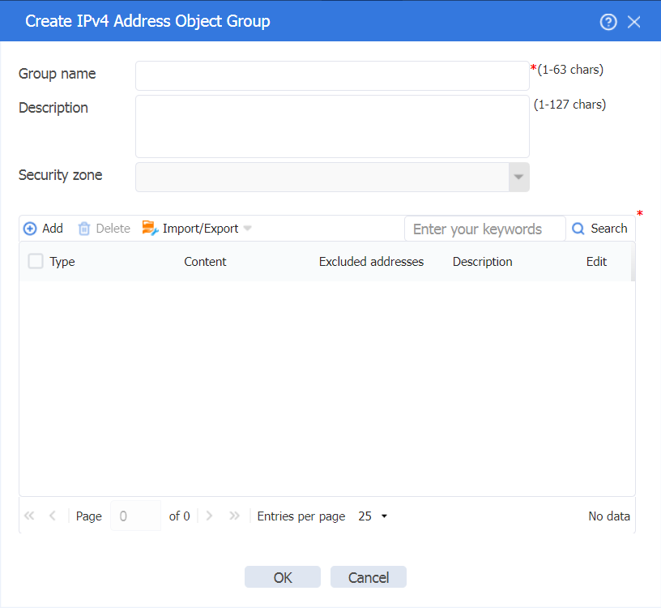The height and width of the screenshot is (608, 661).
Task: Click the Add plus icon
Action: (x=30, y=229)
